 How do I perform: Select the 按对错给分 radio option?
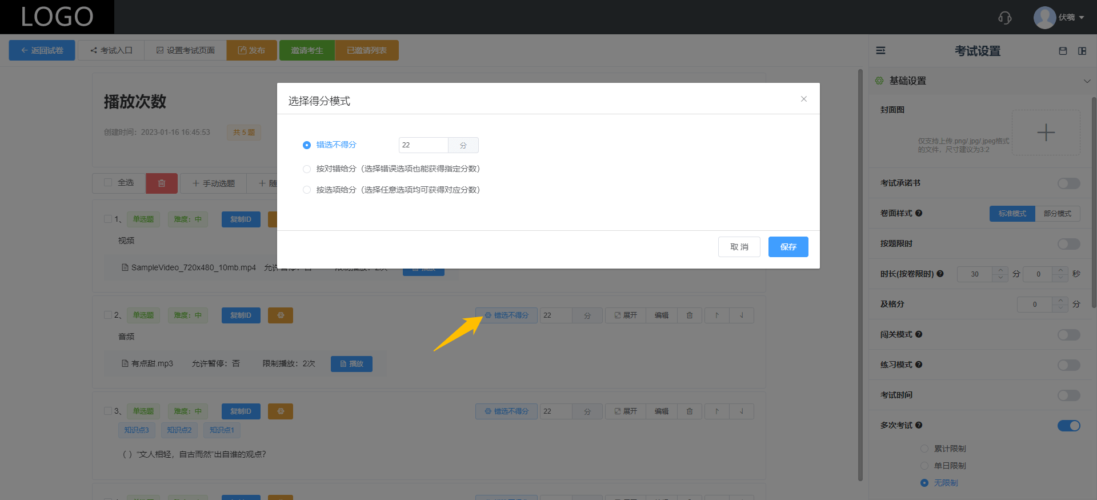(x=307, y=169)
